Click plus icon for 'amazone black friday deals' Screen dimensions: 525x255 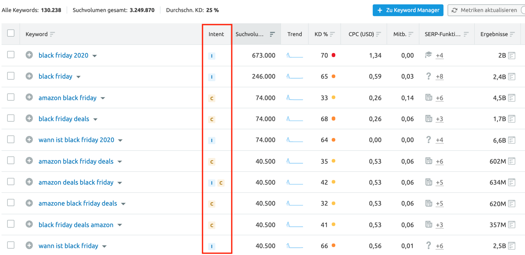pos(29,203)
